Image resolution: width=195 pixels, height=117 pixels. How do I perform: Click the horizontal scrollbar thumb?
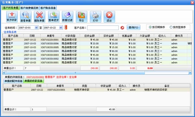coord(75,73)
